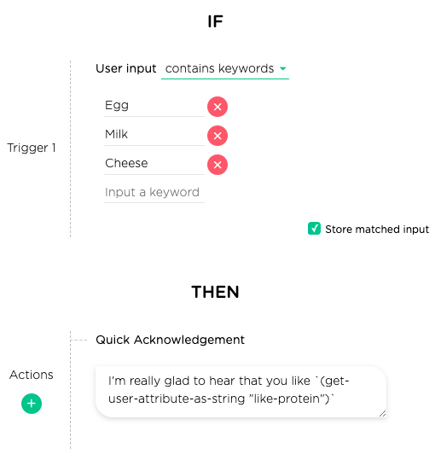Image resolution: width=441 pixels, height=454 pixels.
Task: Click the Actions section label
Action: pyautogui.click(x=32, y=375)
